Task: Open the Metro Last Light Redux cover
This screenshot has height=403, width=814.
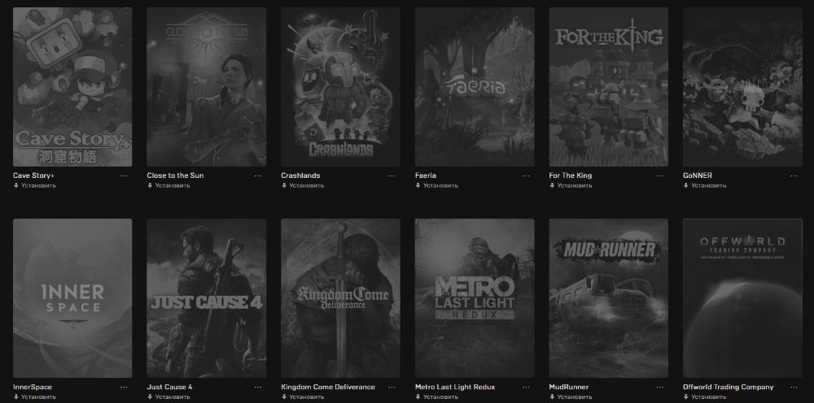Action: pyautogui.click(x=475, y=298)
